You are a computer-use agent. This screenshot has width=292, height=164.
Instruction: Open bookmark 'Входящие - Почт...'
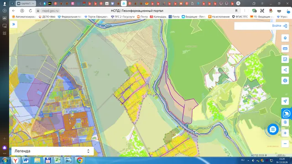click(193, 17)
